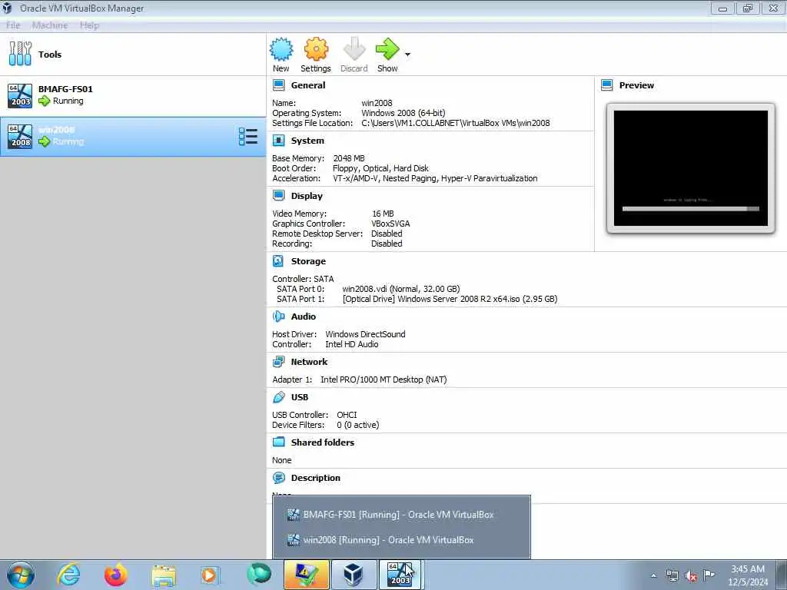Click the win2008 preview thumbnail
The height and width of the screenshot is (590, 787).
coord(691,168)
